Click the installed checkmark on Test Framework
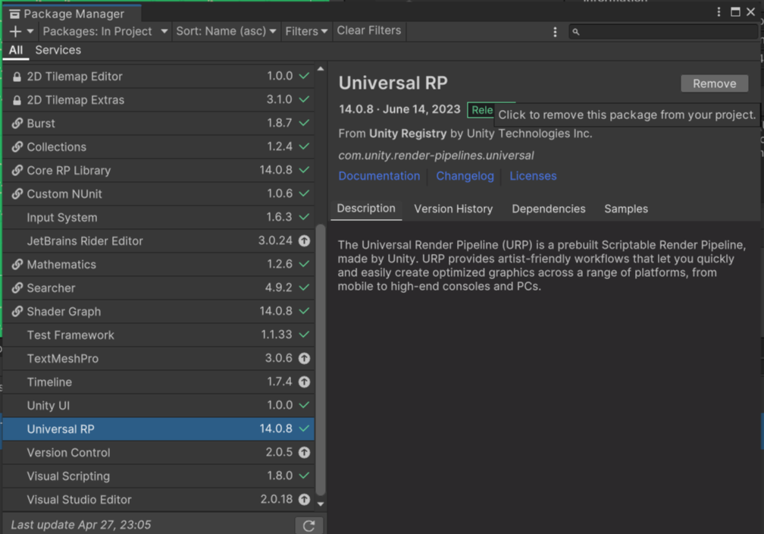 [x=304, y=335]
